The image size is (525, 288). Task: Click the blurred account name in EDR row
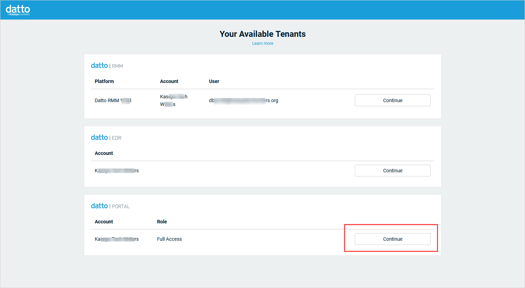(117, 171)
